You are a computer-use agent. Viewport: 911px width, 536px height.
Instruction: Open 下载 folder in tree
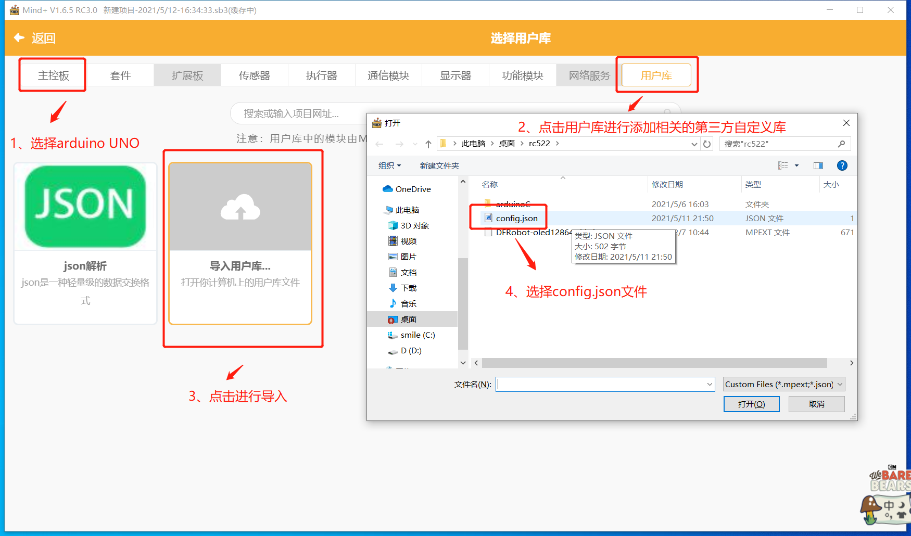[402, 288]
